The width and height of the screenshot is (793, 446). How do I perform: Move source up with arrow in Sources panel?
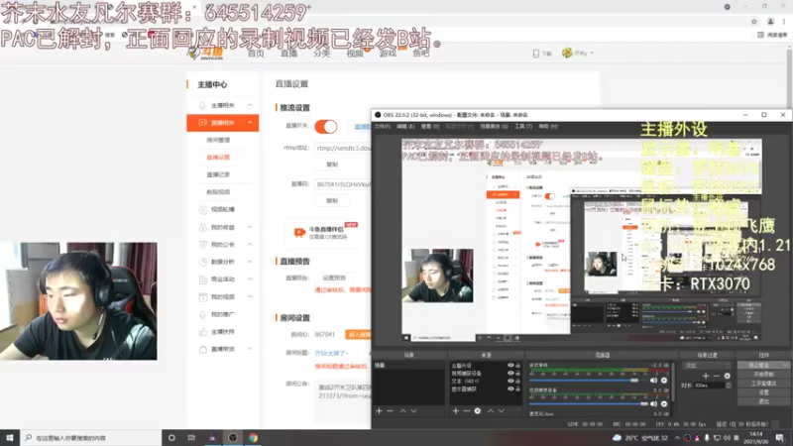coord(491,411)
